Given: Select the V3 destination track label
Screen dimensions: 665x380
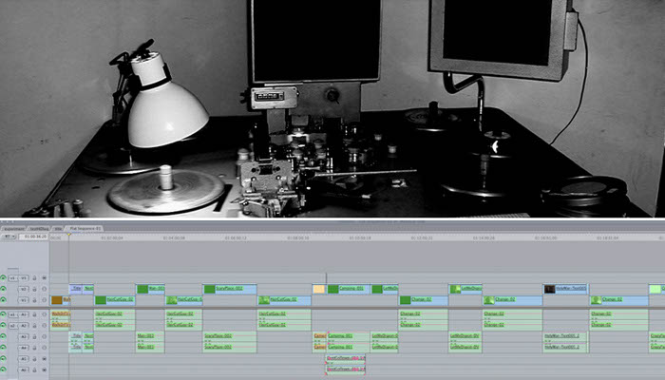Looking at the screenshot, I should (x=24, y=278).
